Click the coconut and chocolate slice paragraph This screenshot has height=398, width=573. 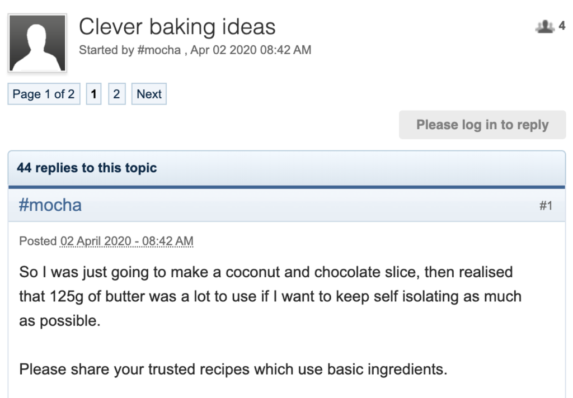pyautogui.click(x=266, y=273)
